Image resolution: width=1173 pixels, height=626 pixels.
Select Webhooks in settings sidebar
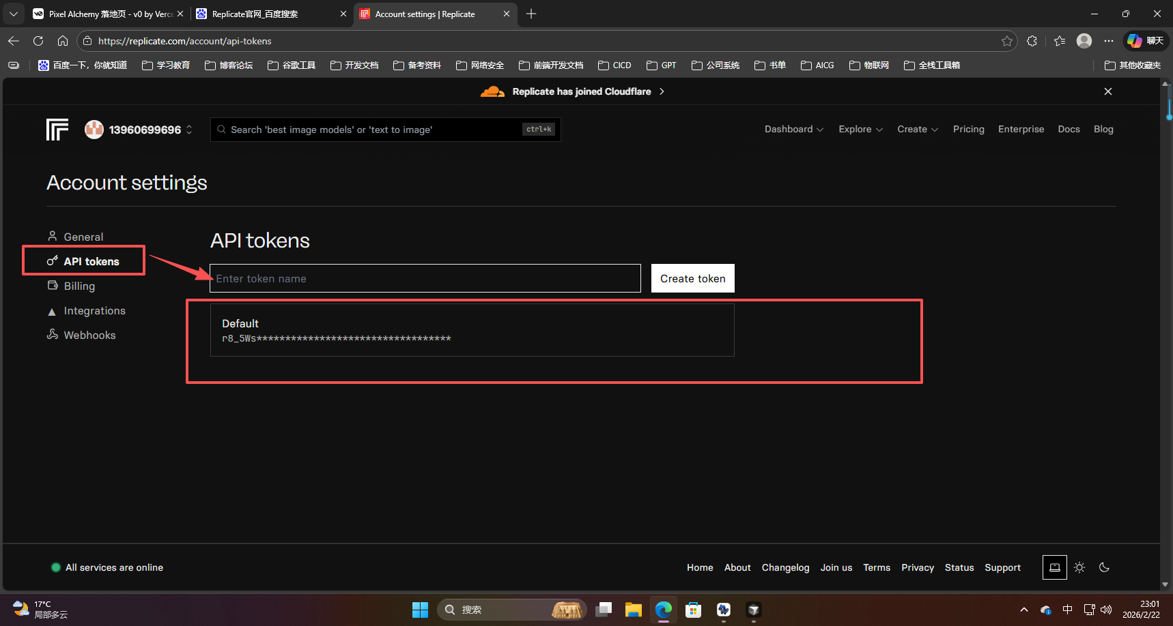click(x=81, y=335)
